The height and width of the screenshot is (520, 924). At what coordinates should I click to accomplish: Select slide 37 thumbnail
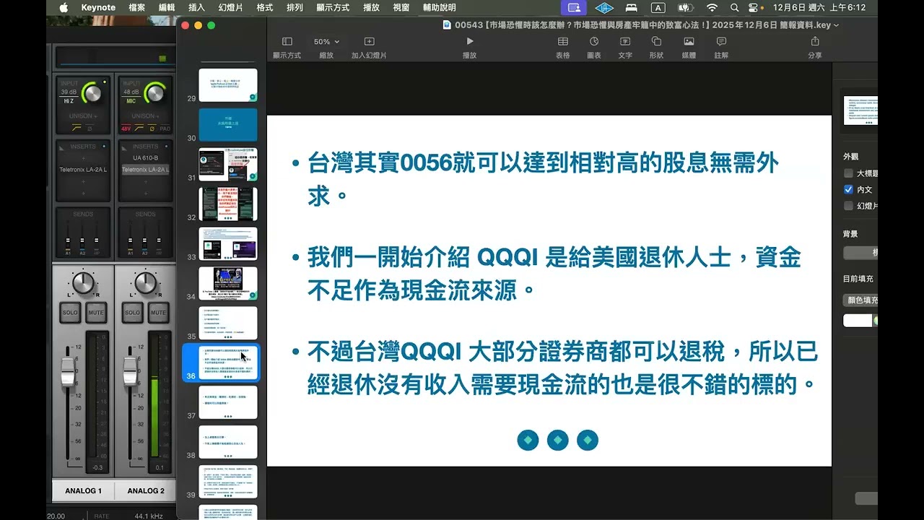pos(228,403)
